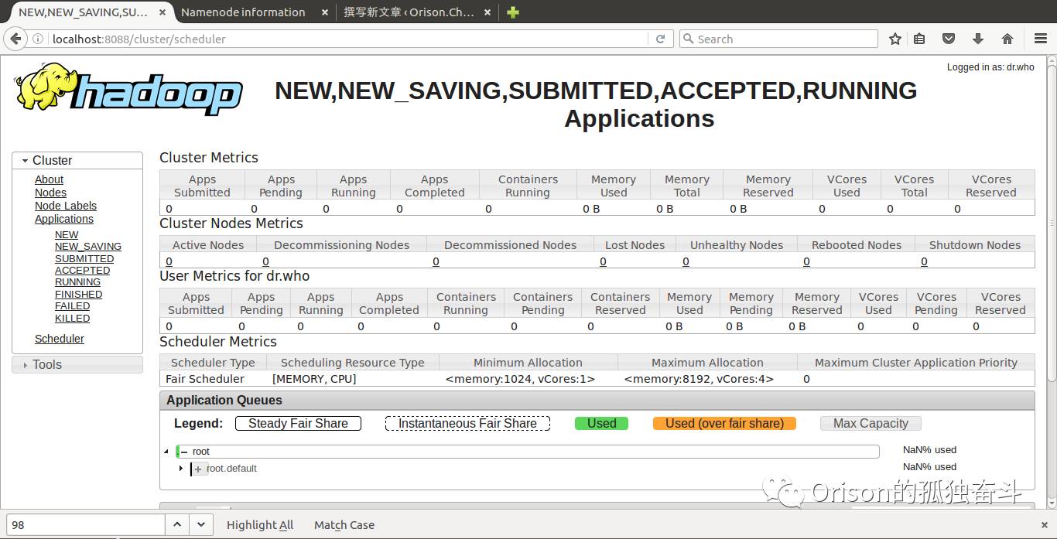Click the address bar URL field
1057x539 pixels.
click(348, 39)
